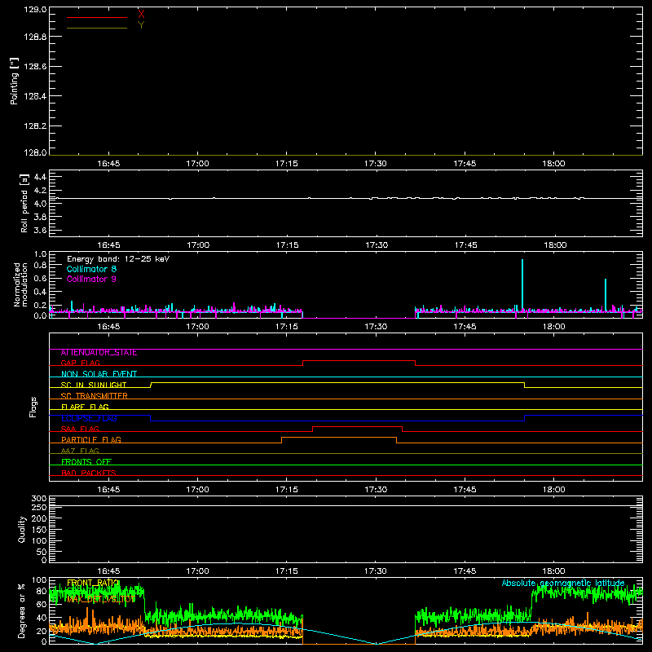Click 16:45 below the Pointing plot
652x652 pixels.
tap(108, 164)
